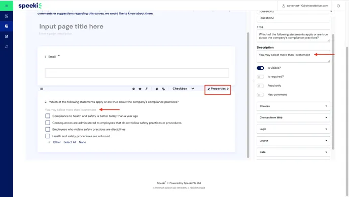Screen dimensions: 349x197
Task: Expand the Layout section
Action: click(293, 141)
